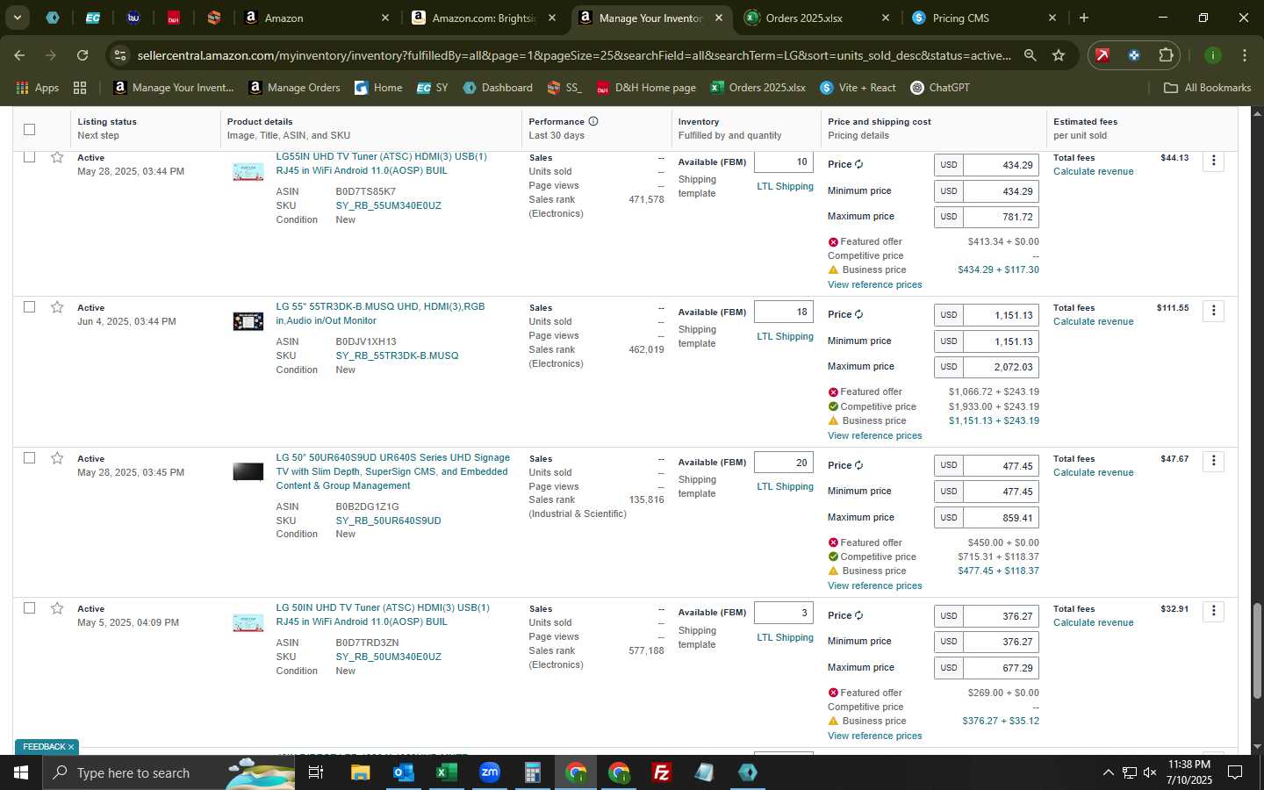The image size is (1264, 790).
Task: Open LTL Shipping template for quantity 3 row
Action: (785, 637)
